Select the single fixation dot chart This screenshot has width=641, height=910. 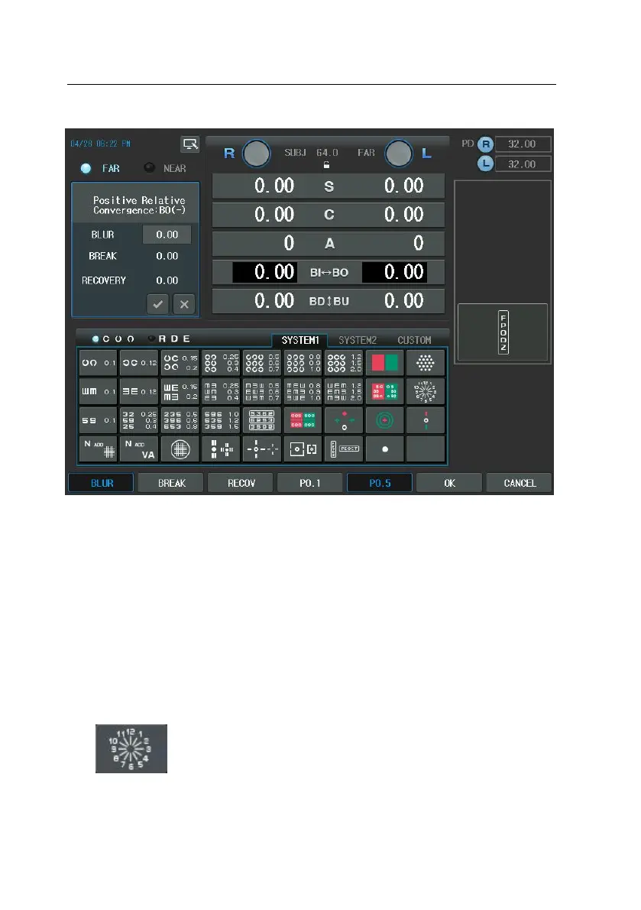point(384,449)
